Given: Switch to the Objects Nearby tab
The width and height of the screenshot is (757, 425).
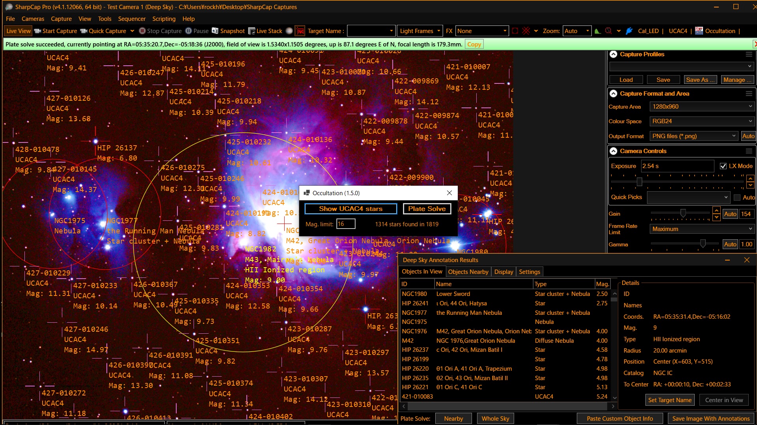Looking at the screenshot, I should [468, 272].
